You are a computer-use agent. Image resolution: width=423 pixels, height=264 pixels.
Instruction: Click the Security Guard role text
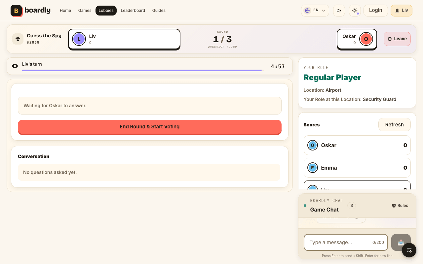pos(379,99)
